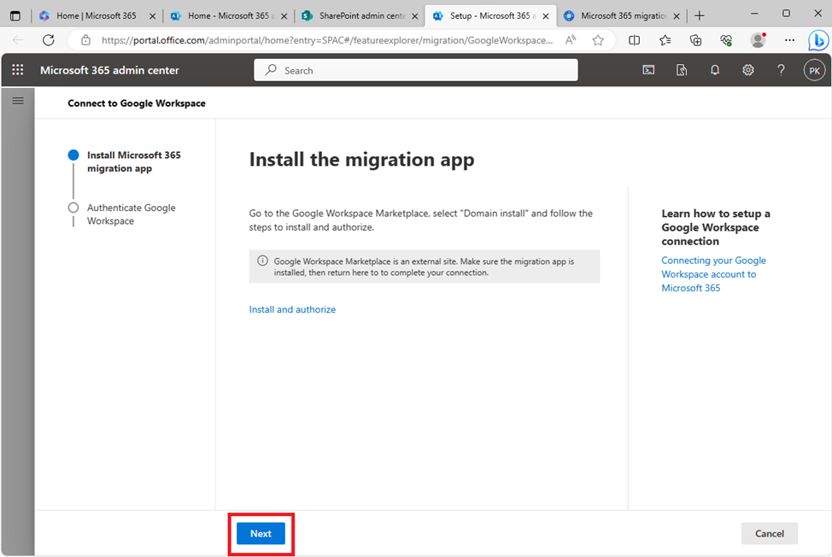Click Install the migration app heading
The height and width of the screenshot is (557, 832).
point(361,160)
